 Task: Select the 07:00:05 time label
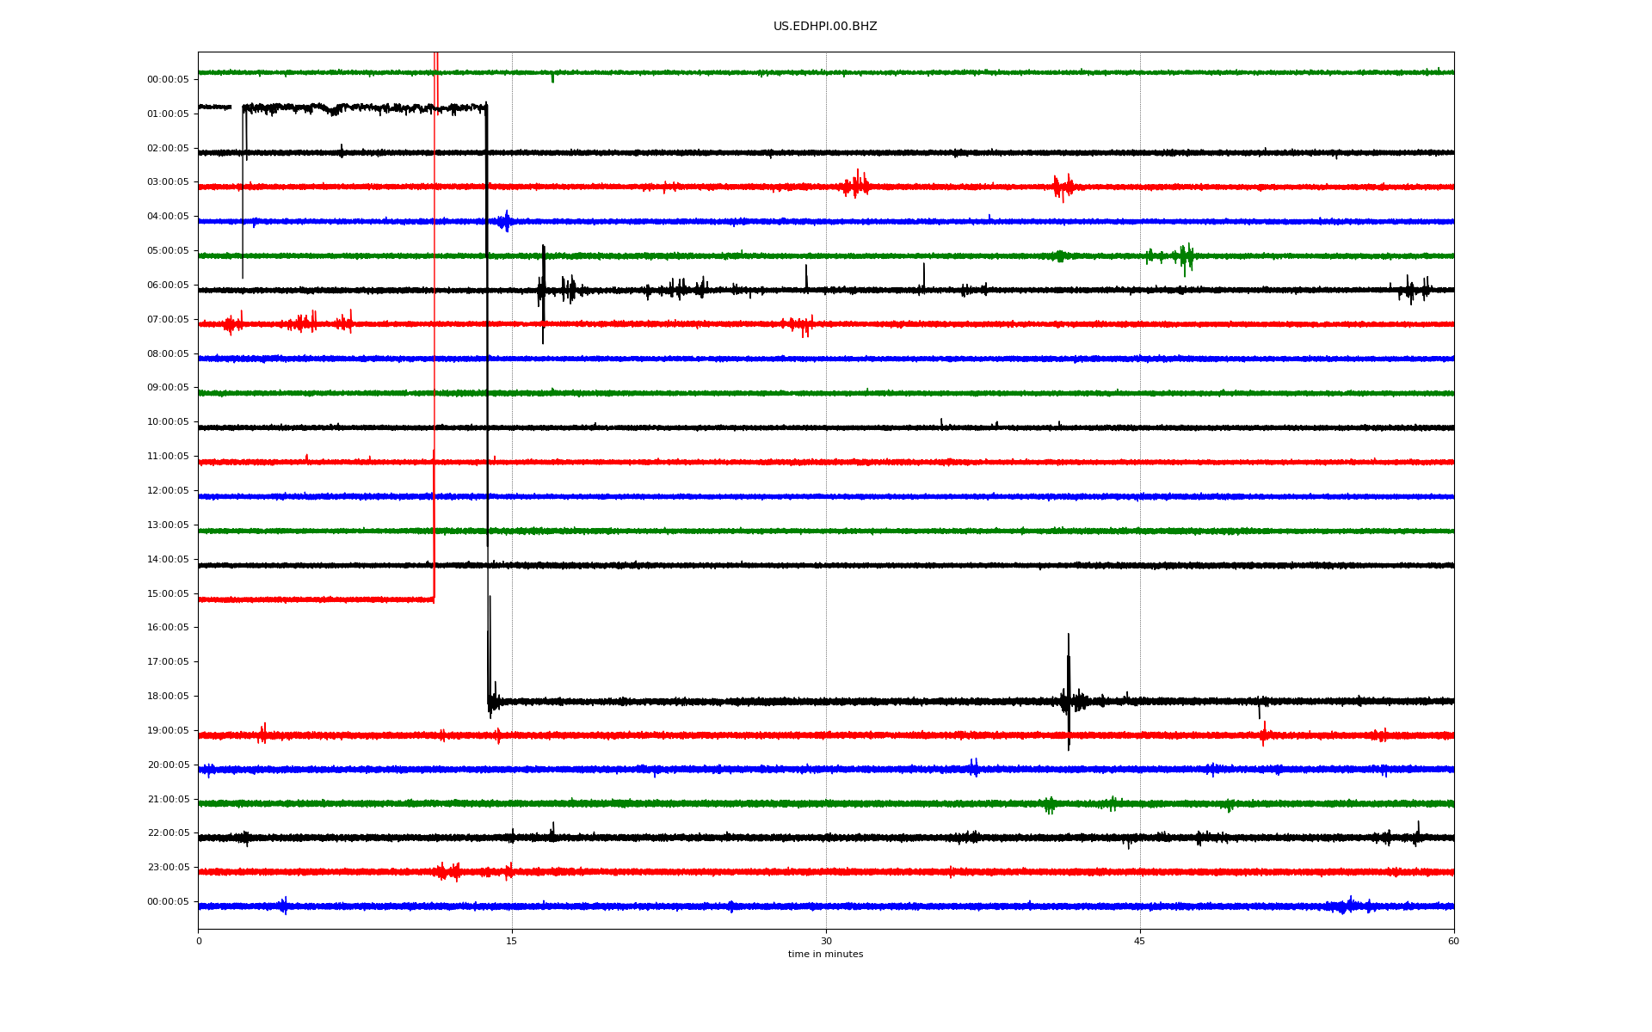168,319
